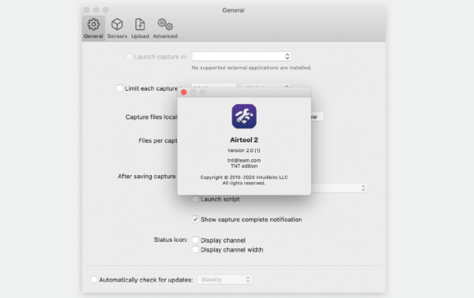Open the General preferences tab
Screen dimensions: 474x298
tap(93, 28)
